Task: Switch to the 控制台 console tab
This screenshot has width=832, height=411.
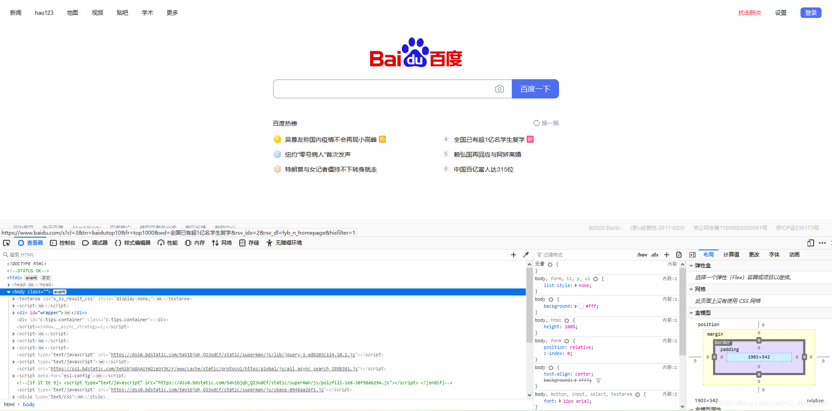Action: [x=63, y=243]
